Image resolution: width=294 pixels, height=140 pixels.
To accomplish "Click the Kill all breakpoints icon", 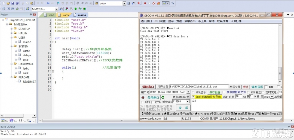I will click(x=158, y=3).
